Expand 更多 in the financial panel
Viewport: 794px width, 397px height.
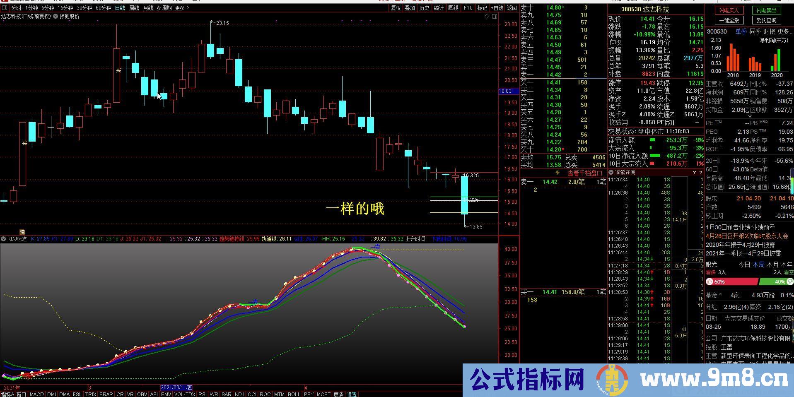[x=785, y=31]
